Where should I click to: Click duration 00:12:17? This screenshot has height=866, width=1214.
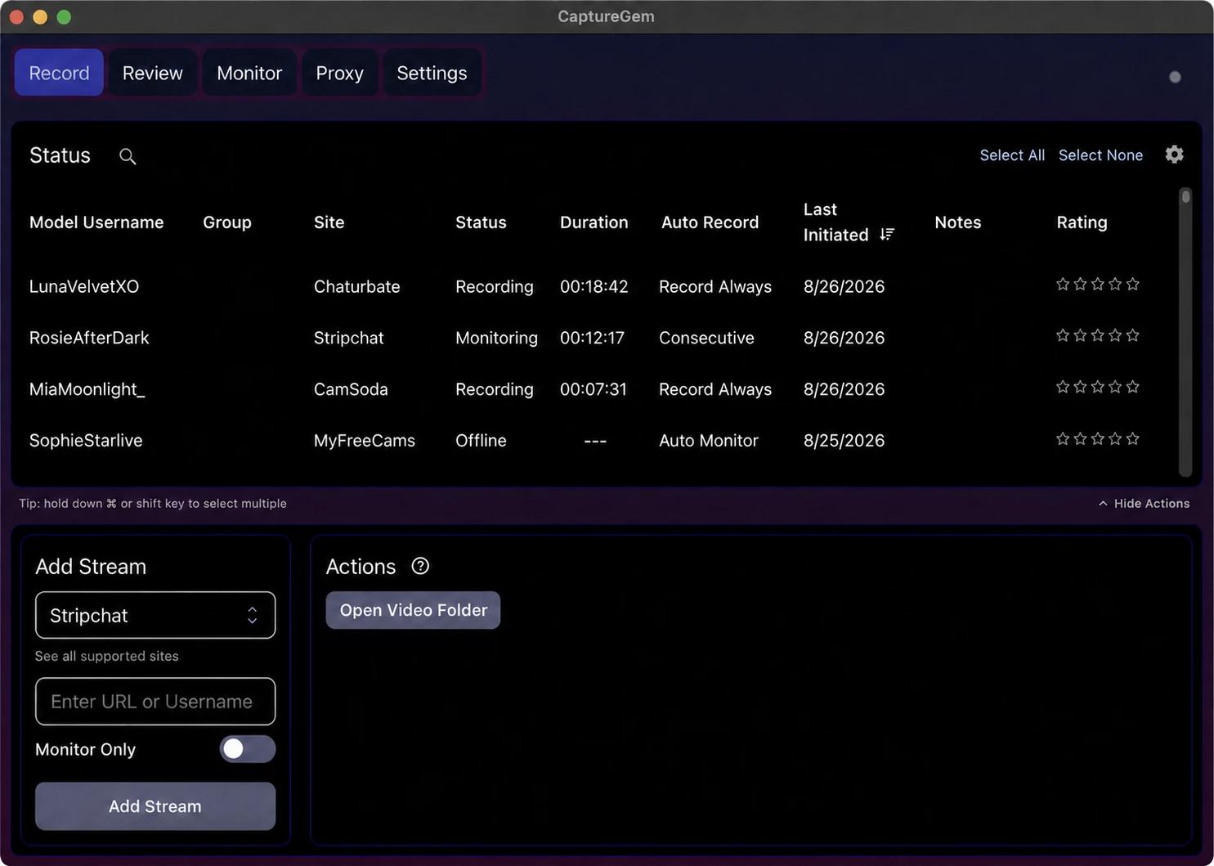click(592, 338)
